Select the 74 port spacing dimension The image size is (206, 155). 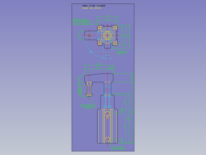click(x=124, y=126)
